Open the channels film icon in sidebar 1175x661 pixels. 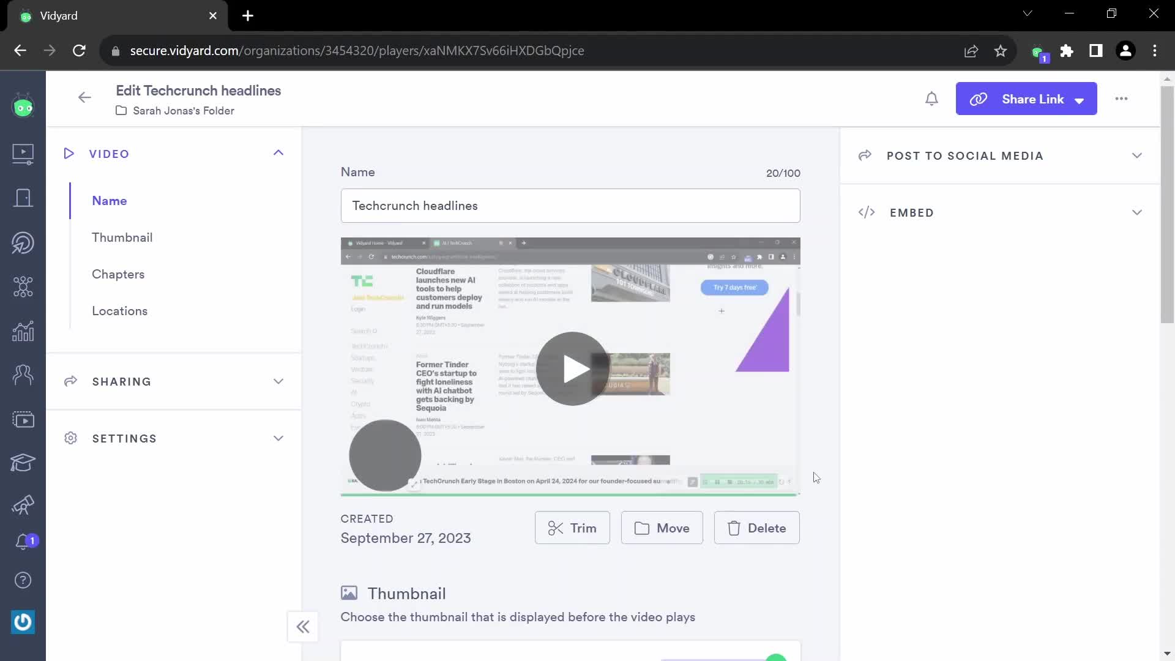[x=23, y=420]
